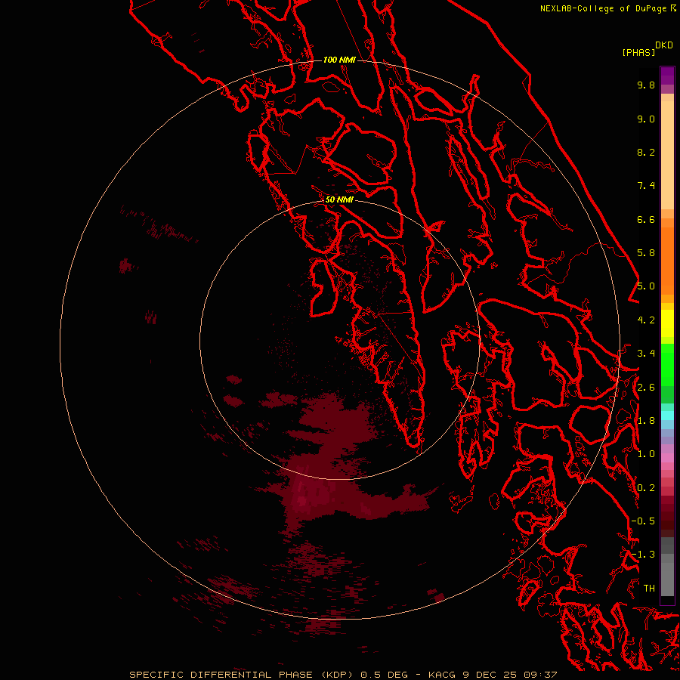Click the 6.6 color scale value

646,219
